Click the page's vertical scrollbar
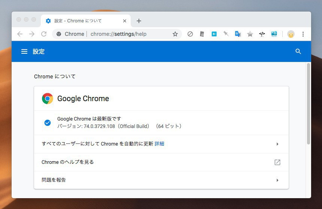Image resolution: width=322 pixels, height=209 pixels. tap(309, 104)
